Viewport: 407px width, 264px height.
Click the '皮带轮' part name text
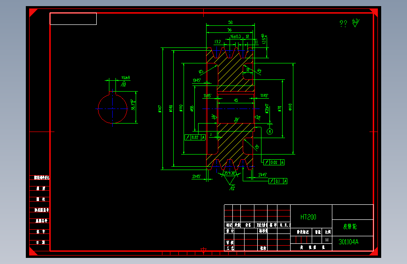(x=350, y=226)
